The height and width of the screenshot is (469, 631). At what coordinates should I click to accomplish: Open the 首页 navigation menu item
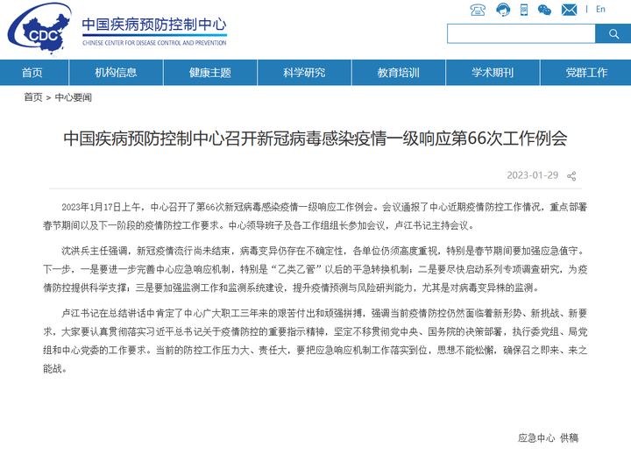coord(32,73)
